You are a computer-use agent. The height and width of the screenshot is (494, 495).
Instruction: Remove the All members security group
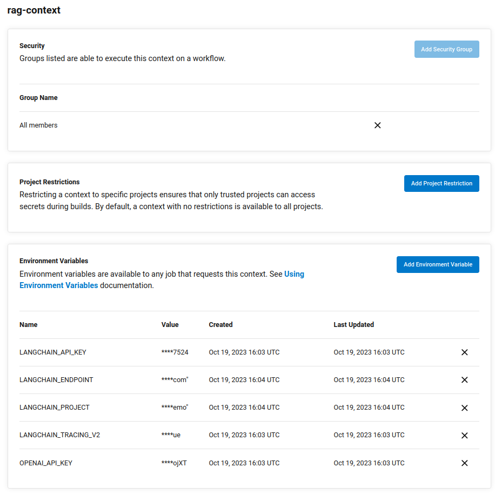pyautogui.click(x=377, y=125)
